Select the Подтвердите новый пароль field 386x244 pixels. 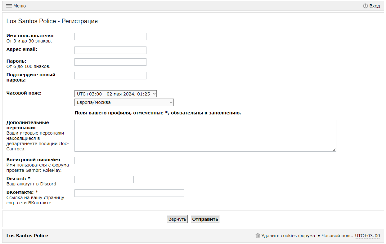tap(110, 76)
